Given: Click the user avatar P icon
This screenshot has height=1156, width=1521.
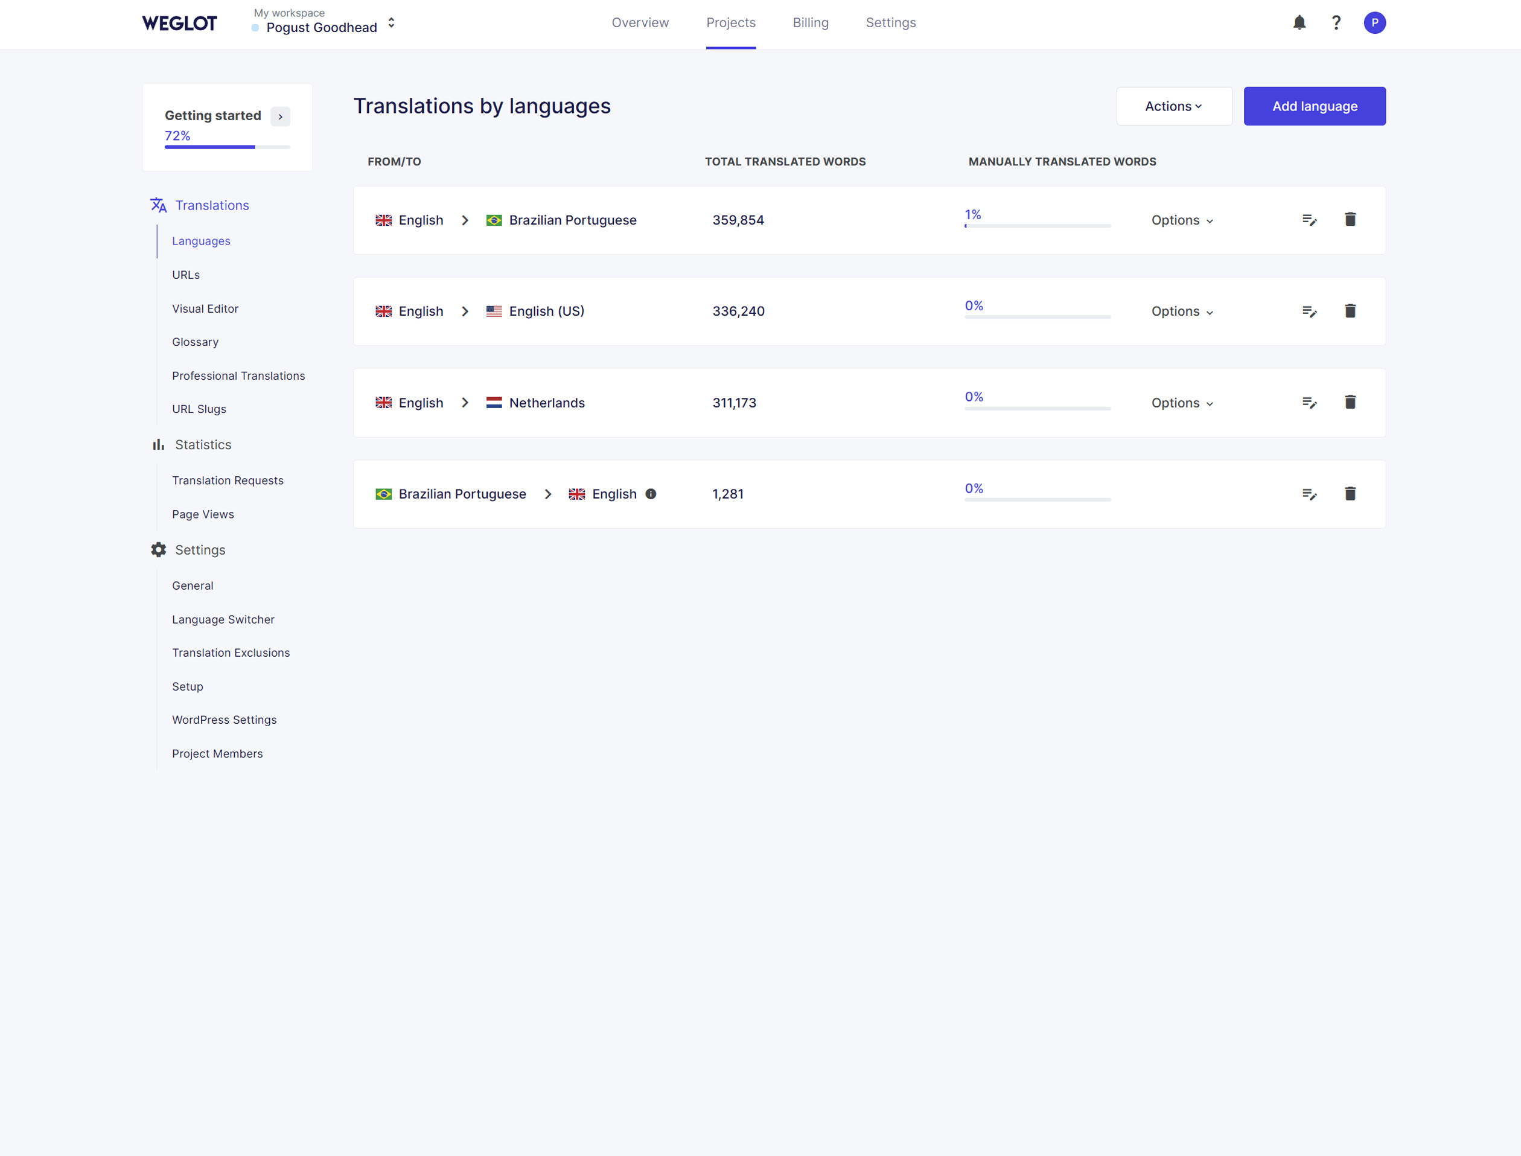Looking at the screenshot, I should pyautogui.click(x=1374, y=23).
